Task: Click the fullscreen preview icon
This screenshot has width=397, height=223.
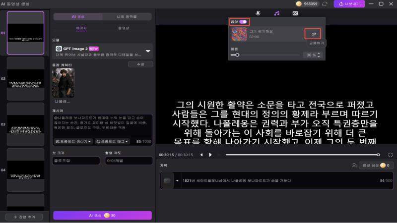Action: [x=390, y=155]
